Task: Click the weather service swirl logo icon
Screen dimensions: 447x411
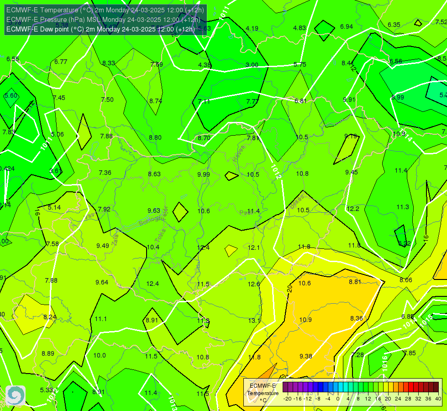Action: pos(16,395)
